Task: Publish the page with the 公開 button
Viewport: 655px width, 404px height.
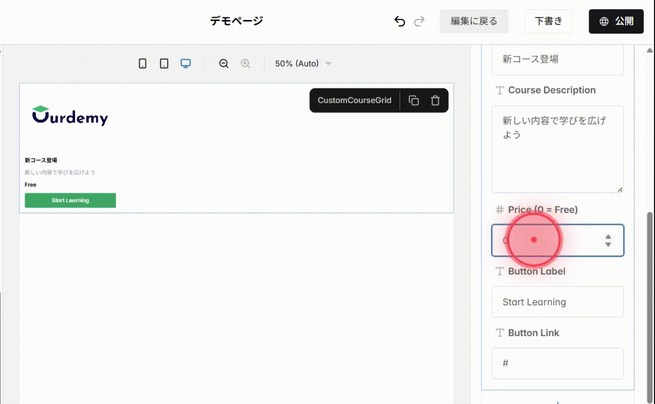Action: point(616,21)
